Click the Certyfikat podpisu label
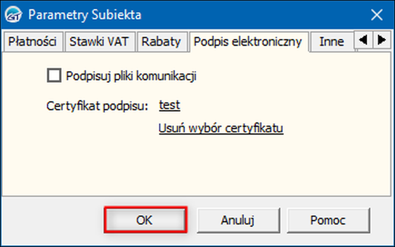The image size is (395, 247). click(97, 106)
